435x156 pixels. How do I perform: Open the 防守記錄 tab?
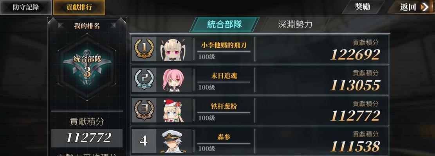click(x=26, y=7)
